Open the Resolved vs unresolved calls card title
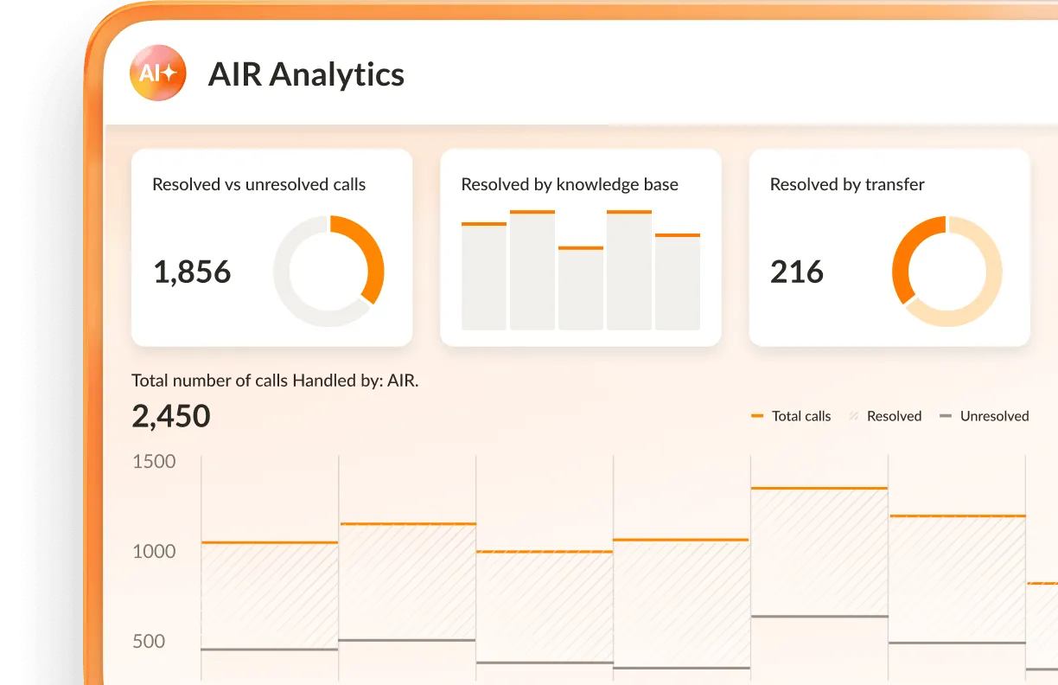The image size is (1058, 685). coord(258,184)
